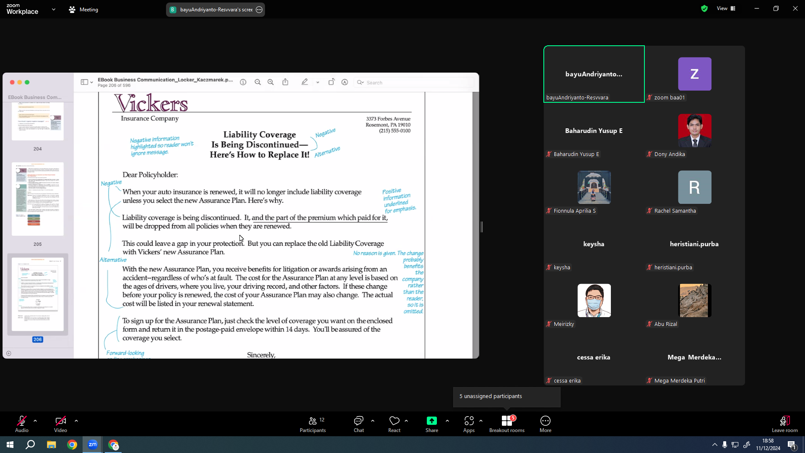Open the View layout button
The image size is (805, 453).
[x=726, y=8]
